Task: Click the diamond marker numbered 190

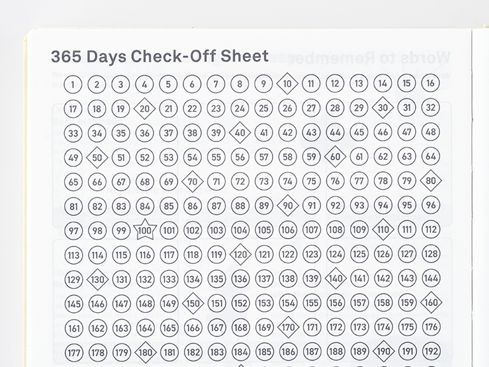Action: [x=383, y=352]
